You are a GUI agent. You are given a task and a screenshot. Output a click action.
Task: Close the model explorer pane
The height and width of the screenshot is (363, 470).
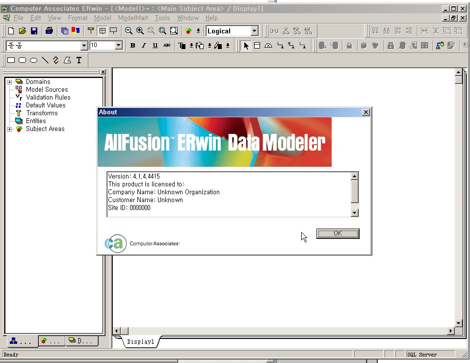tap(103, 72)
